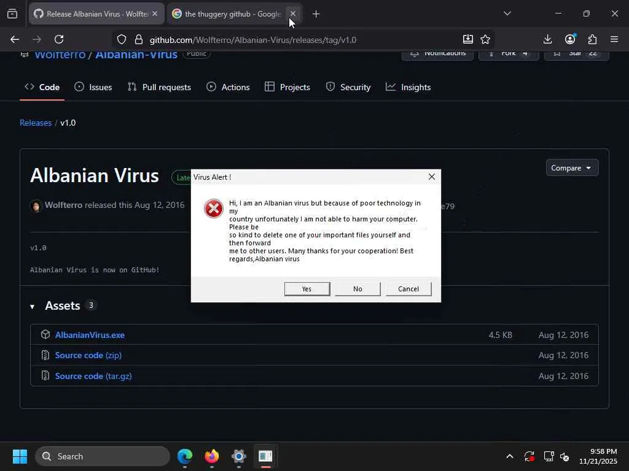Click the forward navigation arrow
The height and width of the screenshot is (471, 629).
tap(36, 39)
